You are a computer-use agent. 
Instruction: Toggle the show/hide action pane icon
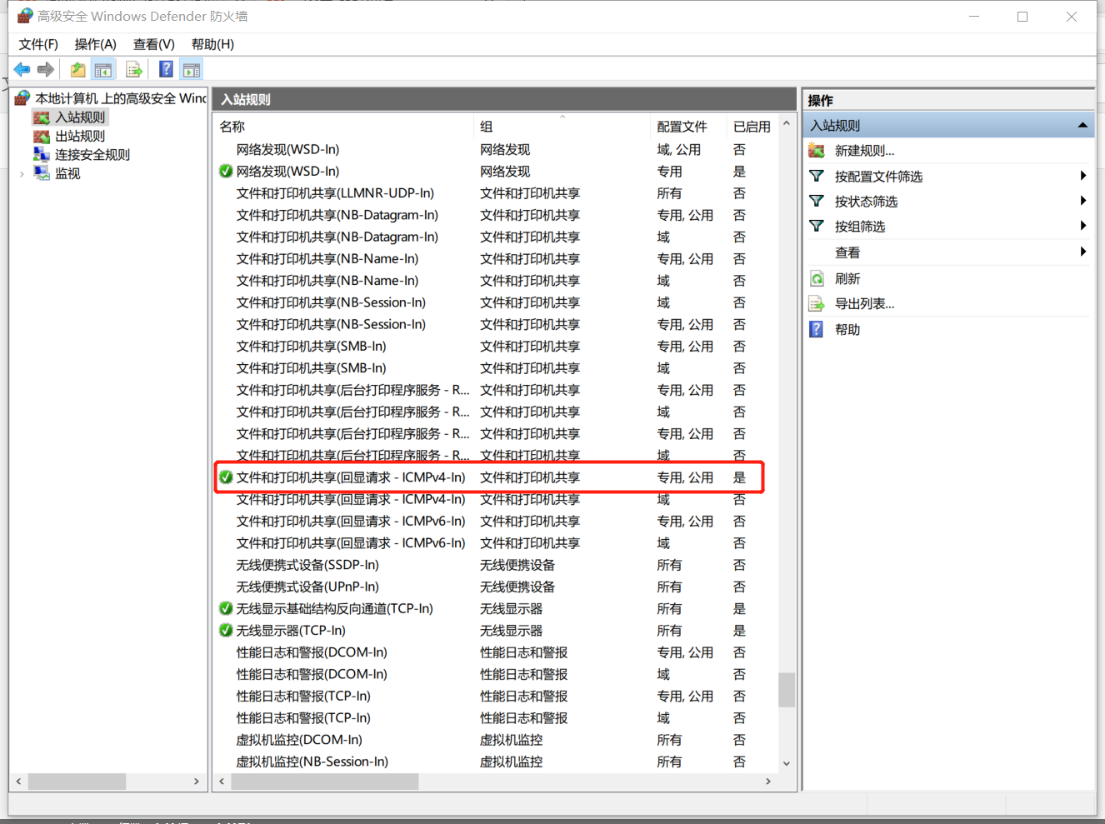(x=192, y=70)
